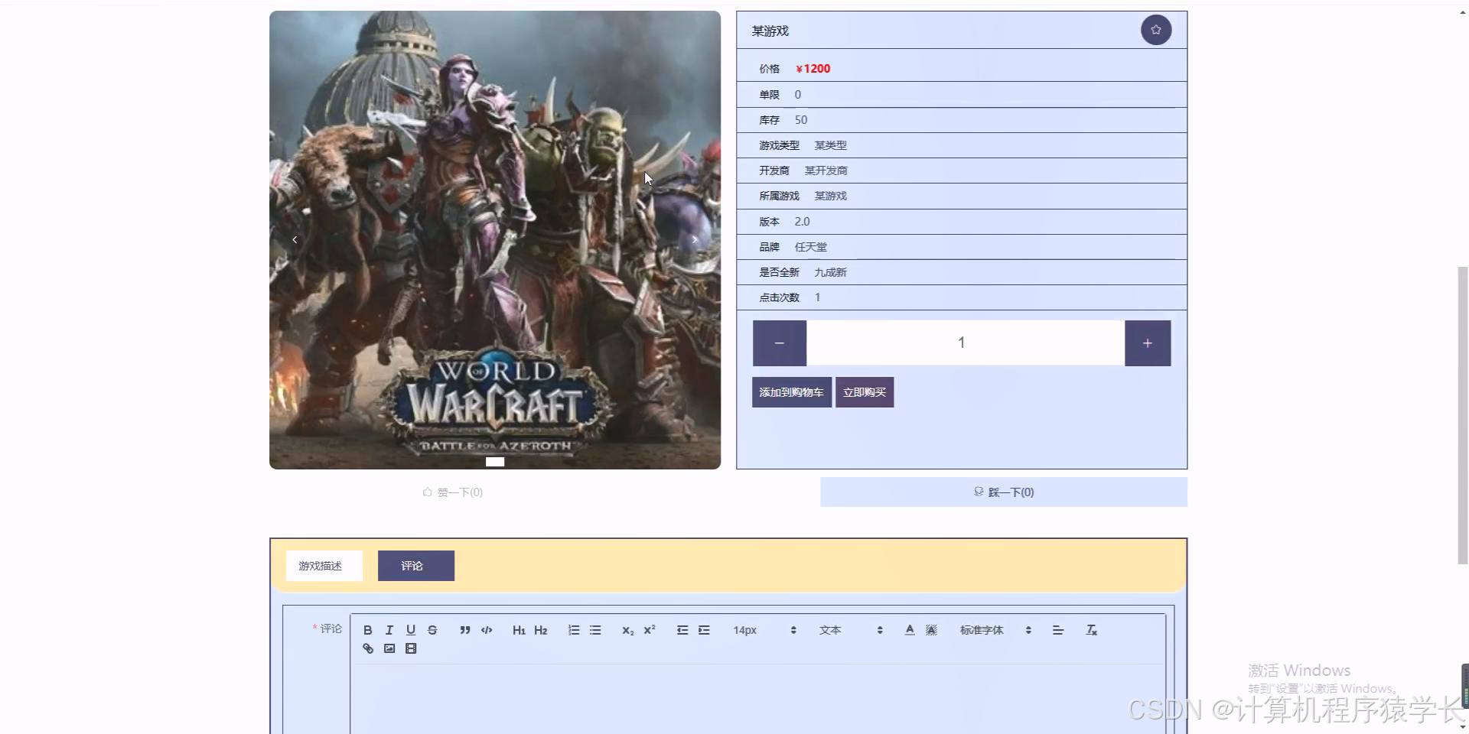Click the price ¥1200
The width and height of the screenshot is (1469, 734).
[813, 69]
